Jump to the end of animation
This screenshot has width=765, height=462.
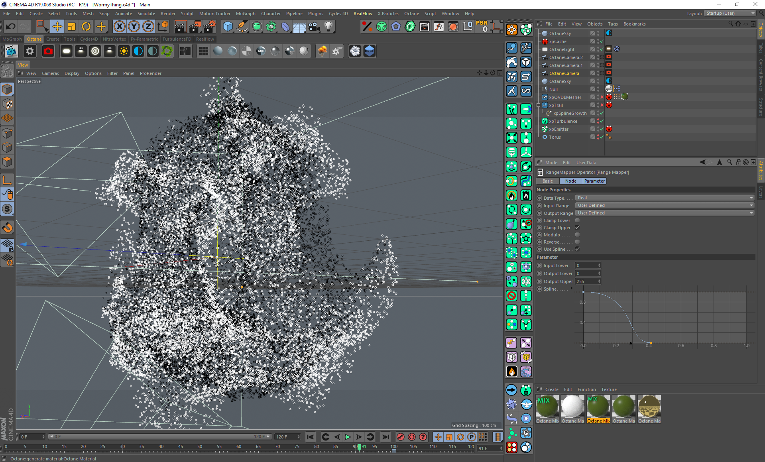point(385,437)
